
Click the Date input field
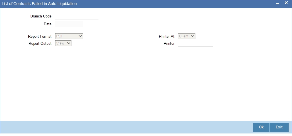69,24
